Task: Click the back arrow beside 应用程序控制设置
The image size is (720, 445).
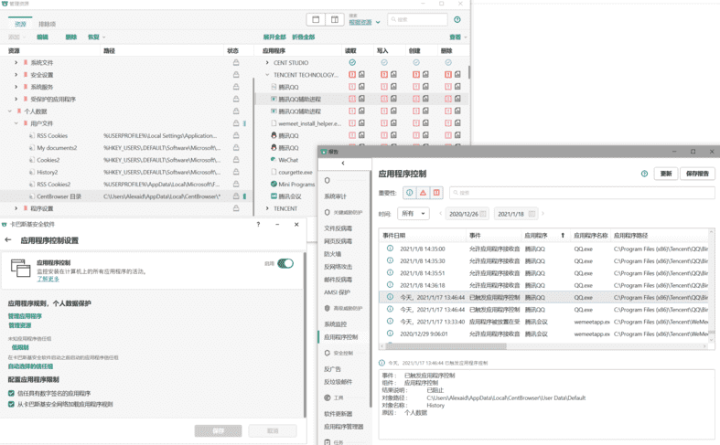Action: coord(8,240)
